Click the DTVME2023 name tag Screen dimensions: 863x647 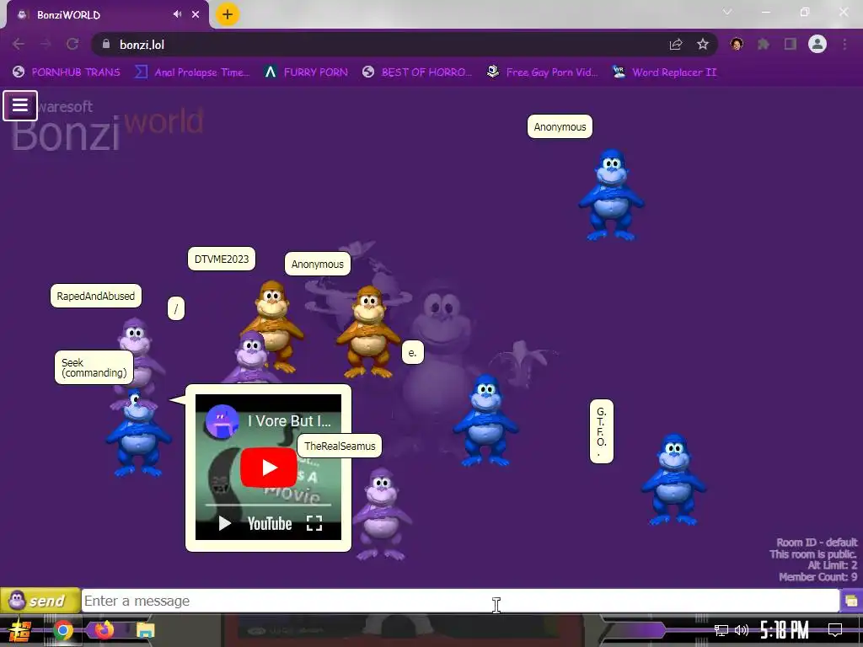(x=222, y=259)
